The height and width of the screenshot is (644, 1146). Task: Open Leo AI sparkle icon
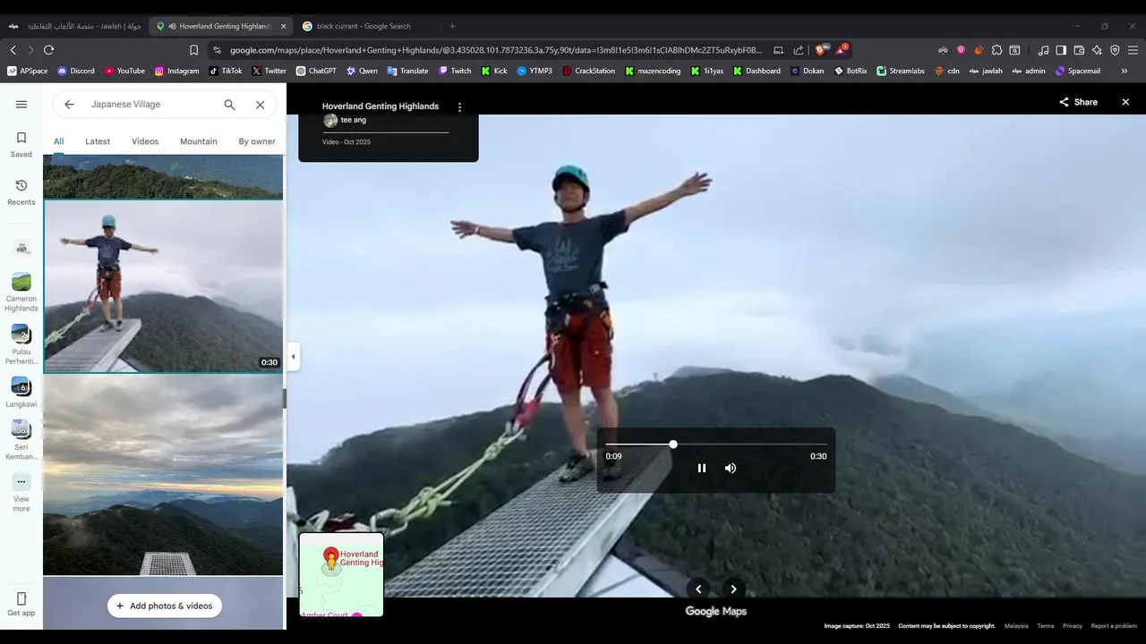(1097, 50)
